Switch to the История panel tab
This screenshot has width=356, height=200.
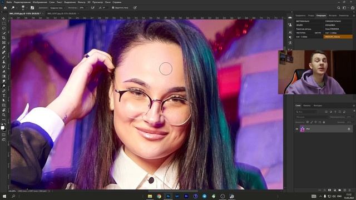point(333,16)
